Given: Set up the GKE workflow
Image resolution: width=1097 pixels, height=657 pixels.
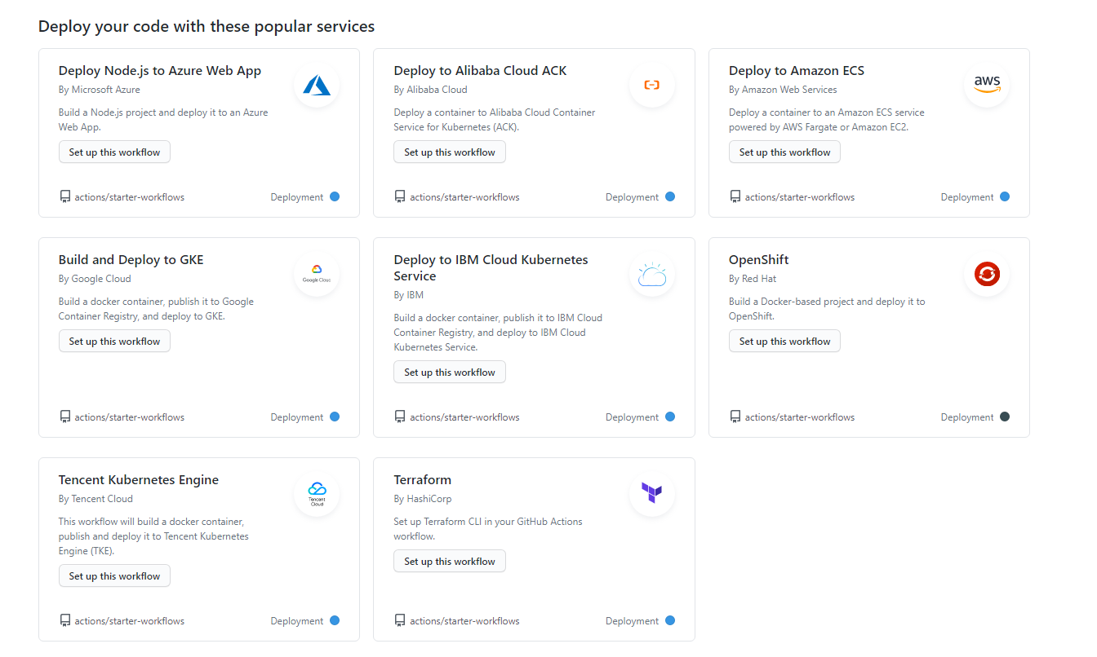Looking at the screenshot, I should [114, 342].
